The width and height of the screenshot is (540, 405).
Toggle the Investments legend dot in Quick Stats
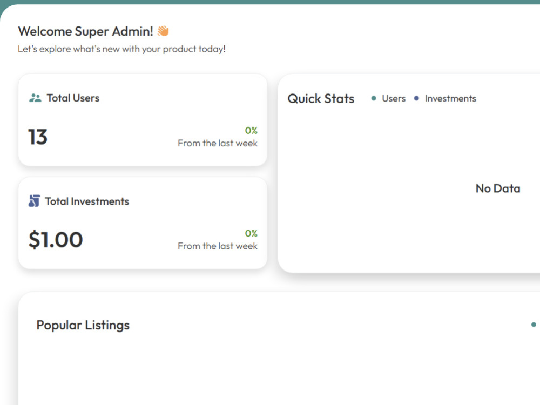click(416, 98)
